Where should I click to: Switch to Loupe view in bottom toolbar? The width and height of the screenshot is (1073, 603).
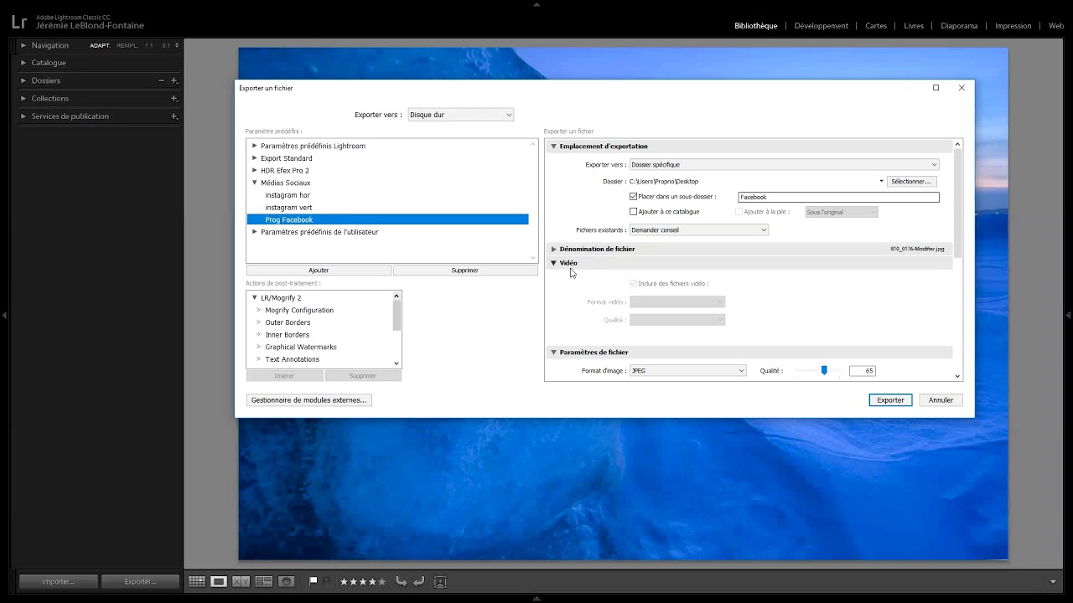(219, 581)
